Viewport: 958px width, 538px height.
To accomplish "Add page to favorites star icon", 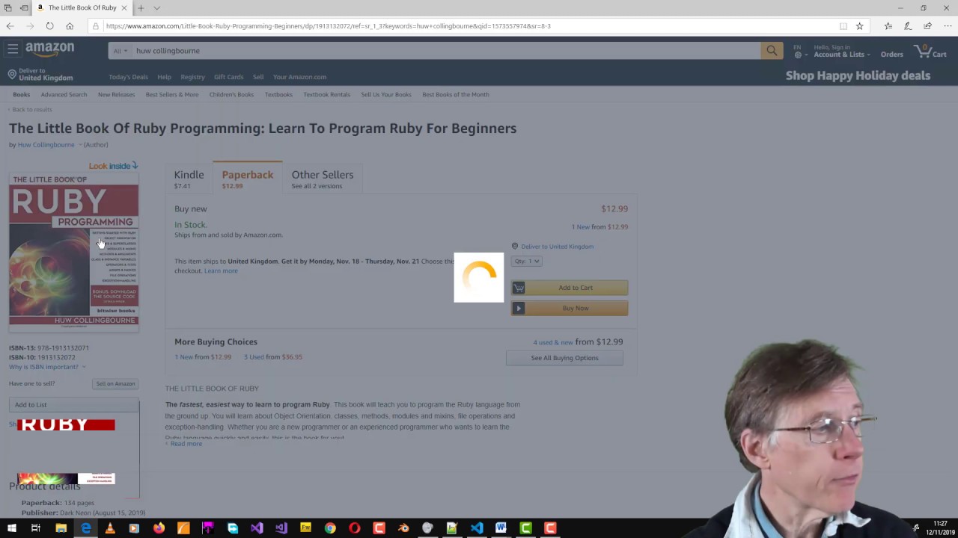I will coord(859,26).
